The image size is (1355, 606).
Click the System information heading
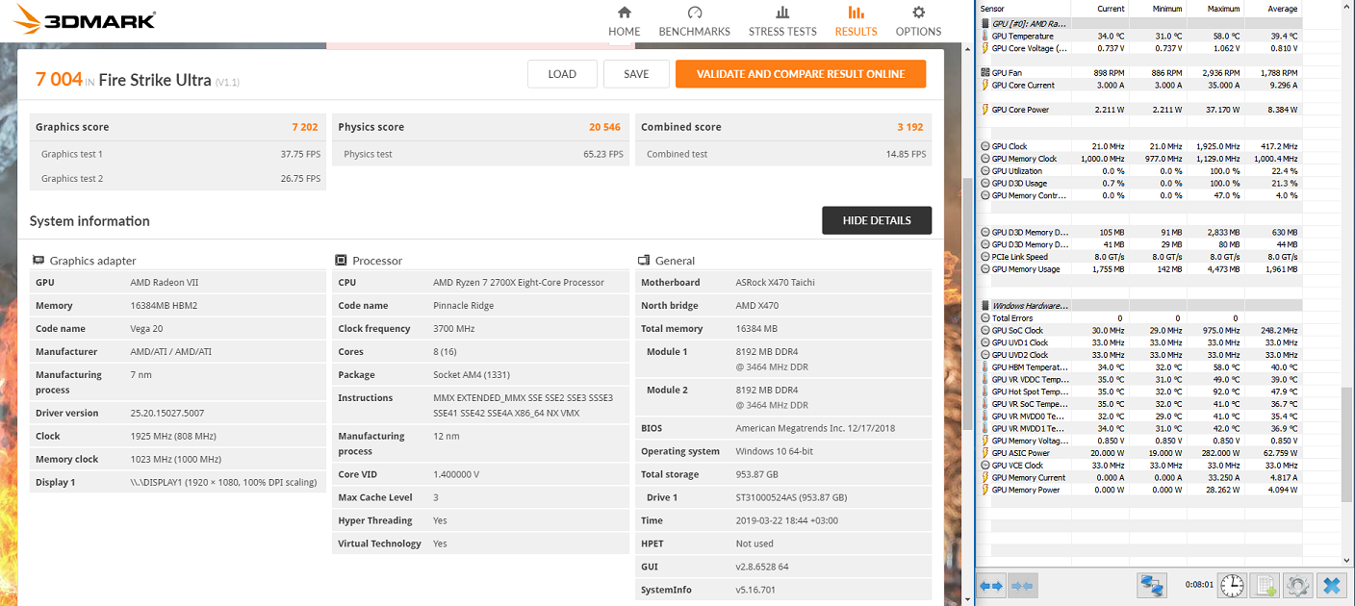click(89, 221)
